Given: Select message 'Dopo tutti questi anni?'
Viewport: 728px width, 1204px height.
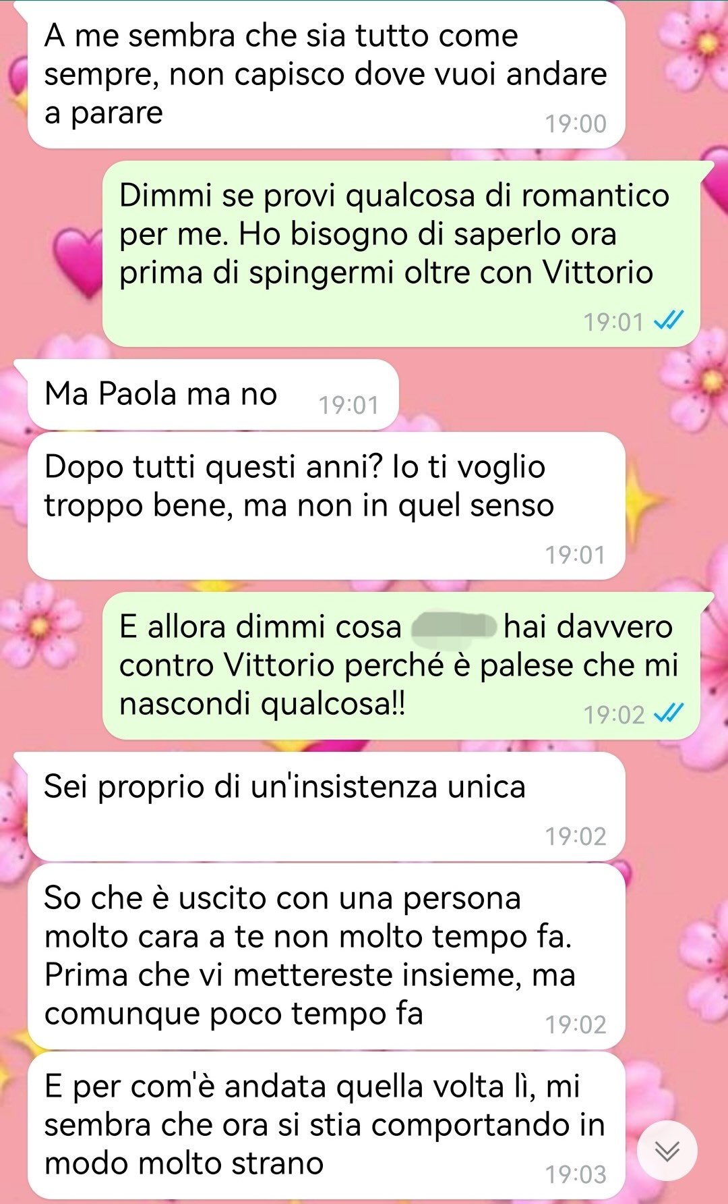Looking at the screenshot, I should [x=326, y=506].
